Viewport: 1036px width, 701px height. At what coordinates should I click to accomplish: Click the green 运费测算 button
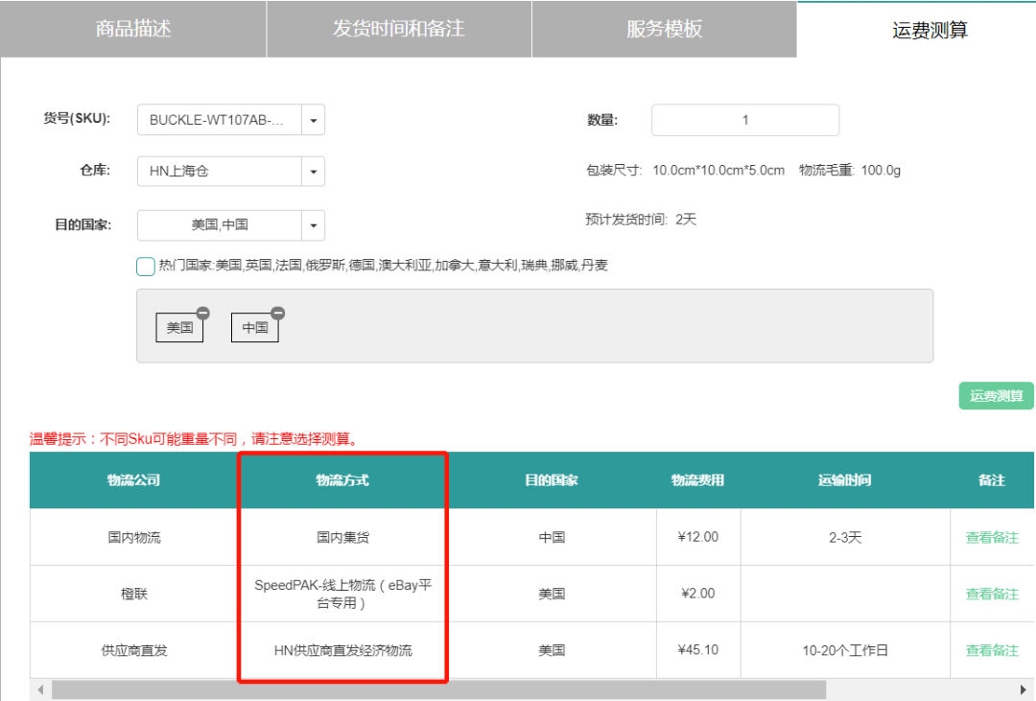pyautogui.click(x=996, y=396)
